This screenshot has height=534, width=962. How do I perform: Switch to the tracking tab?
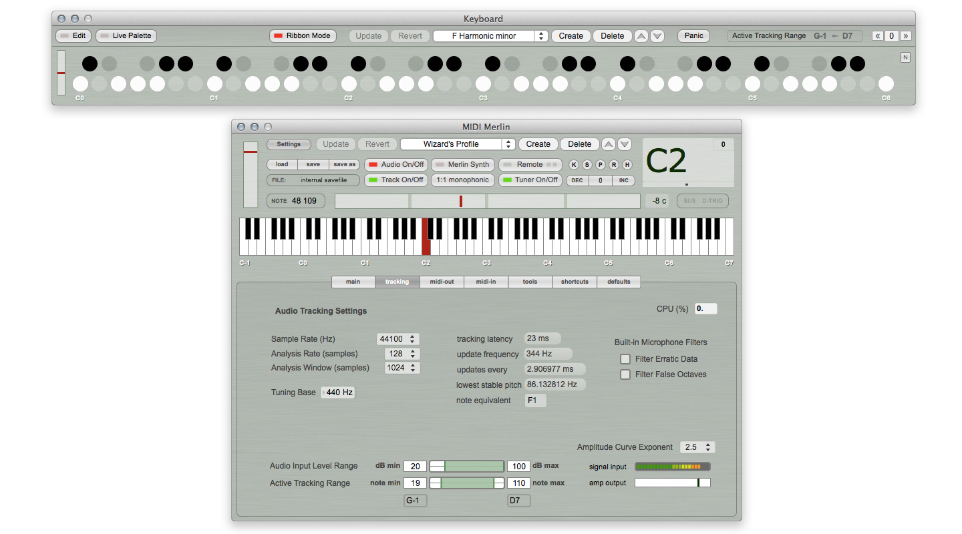click(x=397, y=282)
